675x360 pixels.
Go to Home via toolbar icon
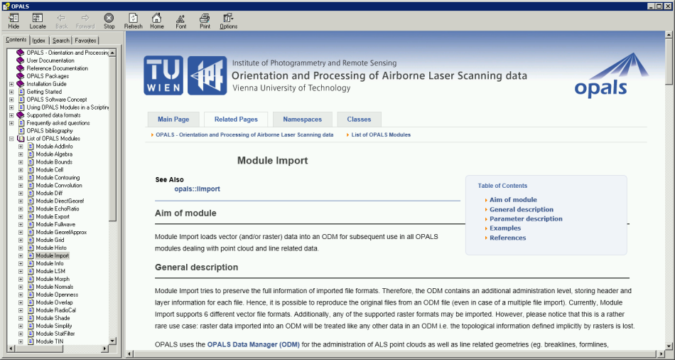coord(156,21)
